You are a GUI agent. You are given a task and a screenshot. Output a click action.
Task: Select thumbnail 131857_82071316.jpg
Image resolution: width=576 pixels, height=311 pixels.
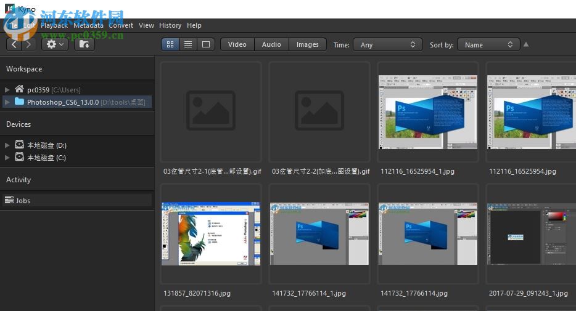[x=211, y=233]
